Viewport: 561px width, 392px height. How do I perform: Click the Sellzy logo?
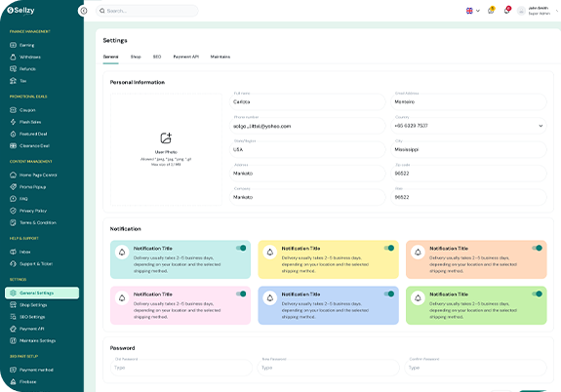[x=20, y=11]
